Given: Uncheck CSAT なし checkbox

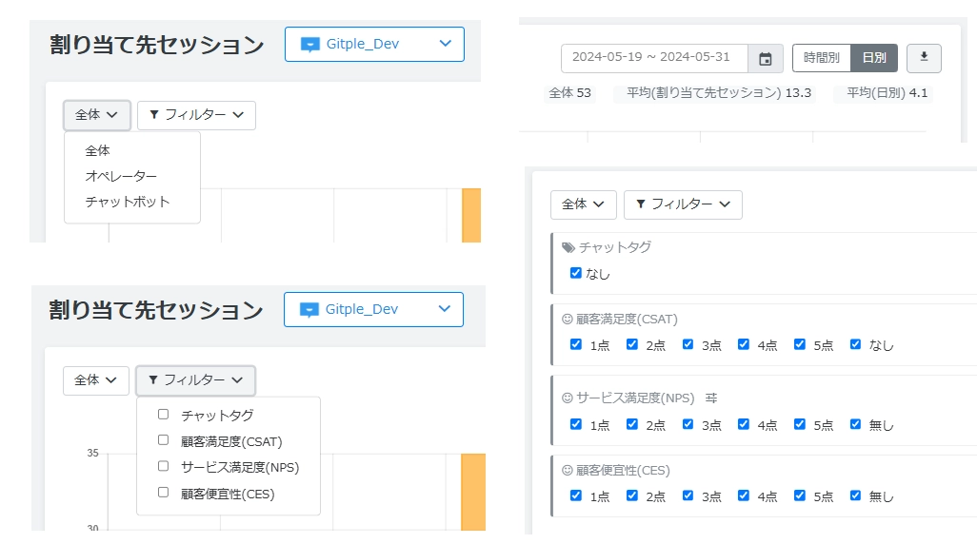Looking at the screenshot, I should (x=855, y=345).
